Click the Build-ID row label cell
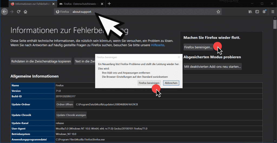 33,96
